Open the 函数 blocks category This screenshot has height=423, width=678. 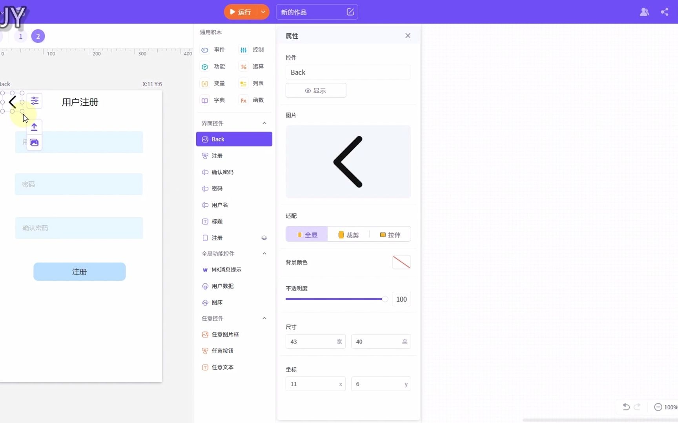click(252, 100)
